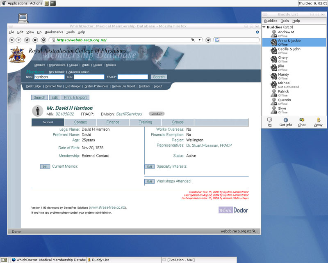Screen dimensions: 328x263
Task: Click the MIN number 92105002
Action: click(65, 114)
